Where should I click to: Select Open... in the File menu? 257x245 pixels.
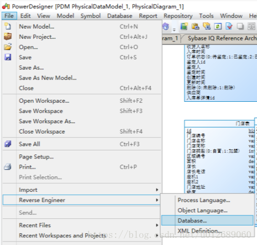tap(82, 47)
